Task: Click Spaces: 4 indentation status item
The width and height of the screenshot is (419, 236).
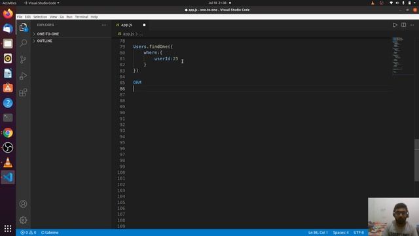Action: [x=340, y=233]
